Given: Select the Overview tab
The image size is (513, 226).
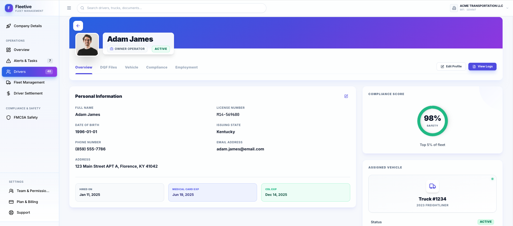Looking at the screenshot, I should (84, 67).
